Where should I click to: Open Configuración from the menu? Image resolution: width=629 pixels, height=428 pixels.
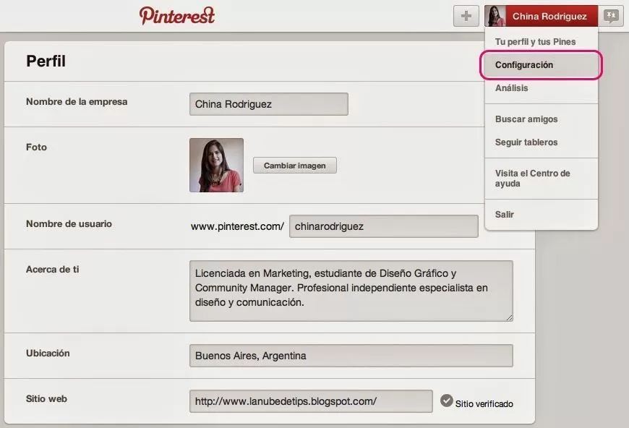tap(541, 65)
